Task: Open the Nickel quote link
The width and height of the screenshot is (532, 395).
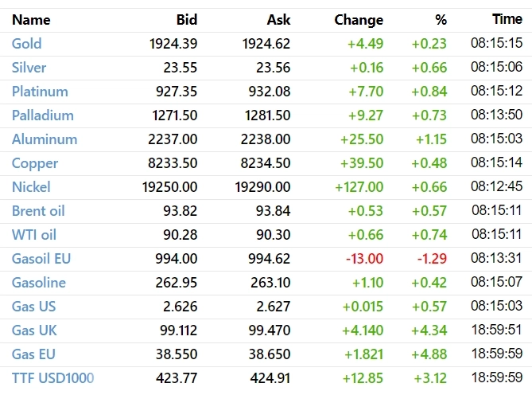Action: click(x=31, y=187)
